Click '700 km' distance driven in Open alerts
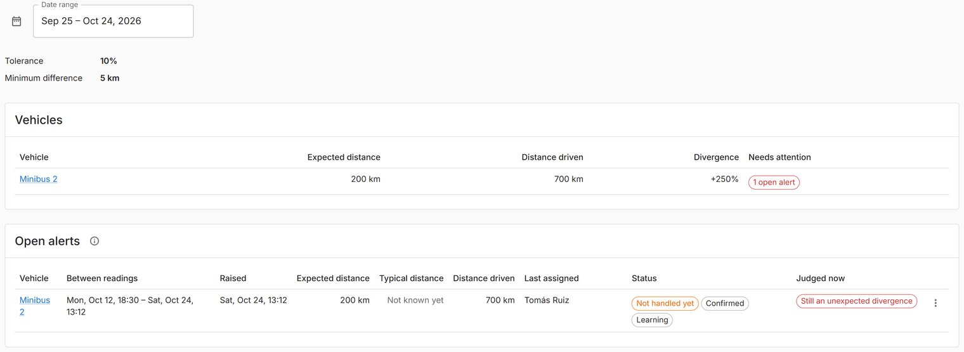964x352 pixels. [500, 300]
